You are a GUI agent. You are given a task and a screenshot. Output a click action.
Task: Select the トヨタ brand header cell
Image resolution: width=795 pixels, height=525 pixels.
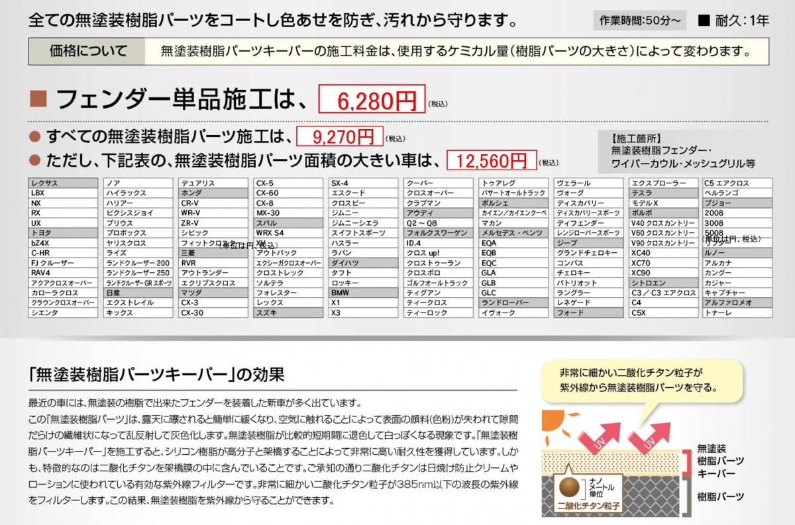click(63, 233)
